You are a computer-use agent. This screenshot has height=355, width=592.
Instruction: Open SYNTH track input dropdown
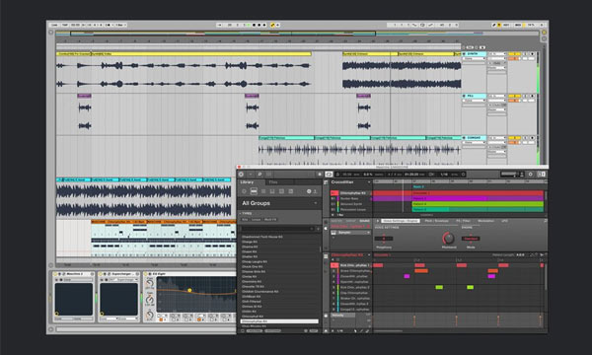[x=496, y=54]
